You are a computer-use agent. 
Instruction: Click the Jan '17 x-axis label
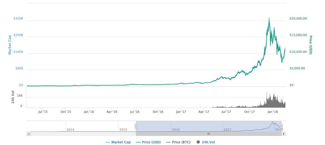pos(181,112)
